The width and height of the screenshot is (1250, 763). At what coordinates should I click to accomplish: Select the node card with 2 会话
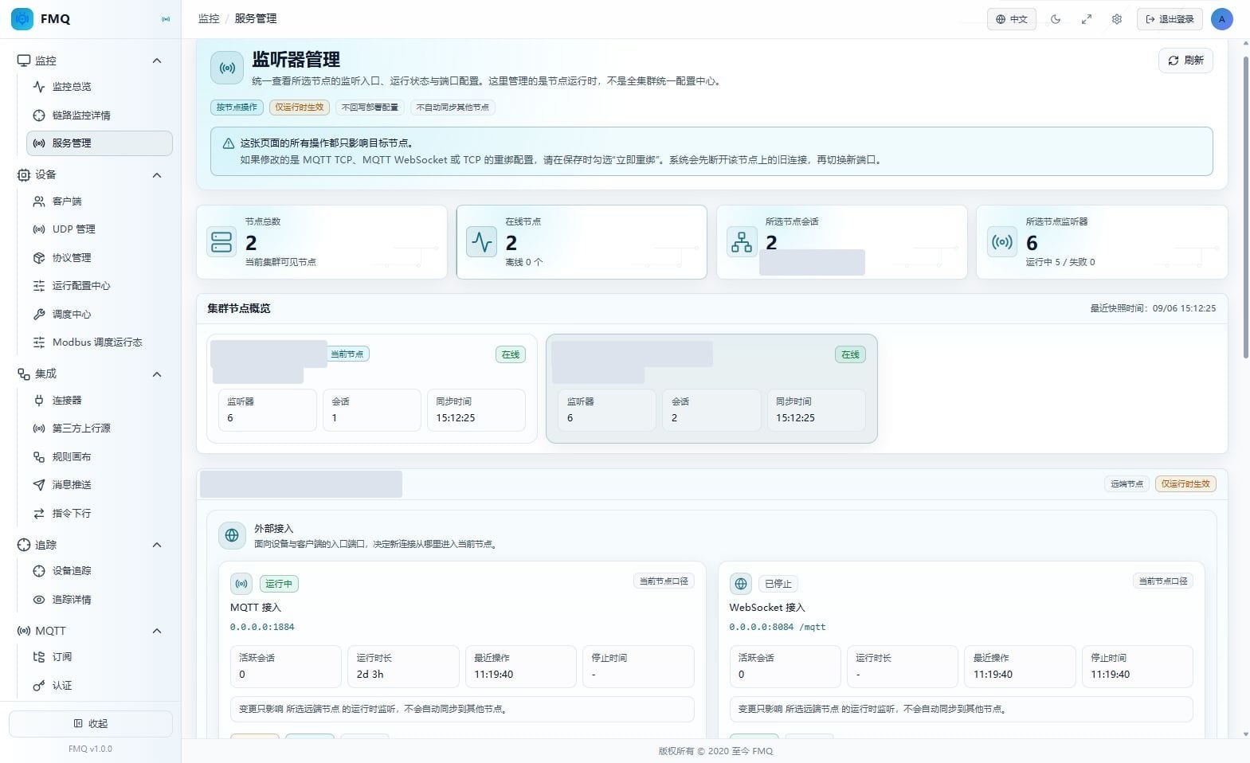(711, 389)
